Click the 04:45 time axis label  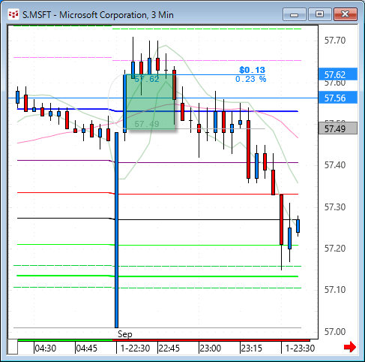[87, 348]
